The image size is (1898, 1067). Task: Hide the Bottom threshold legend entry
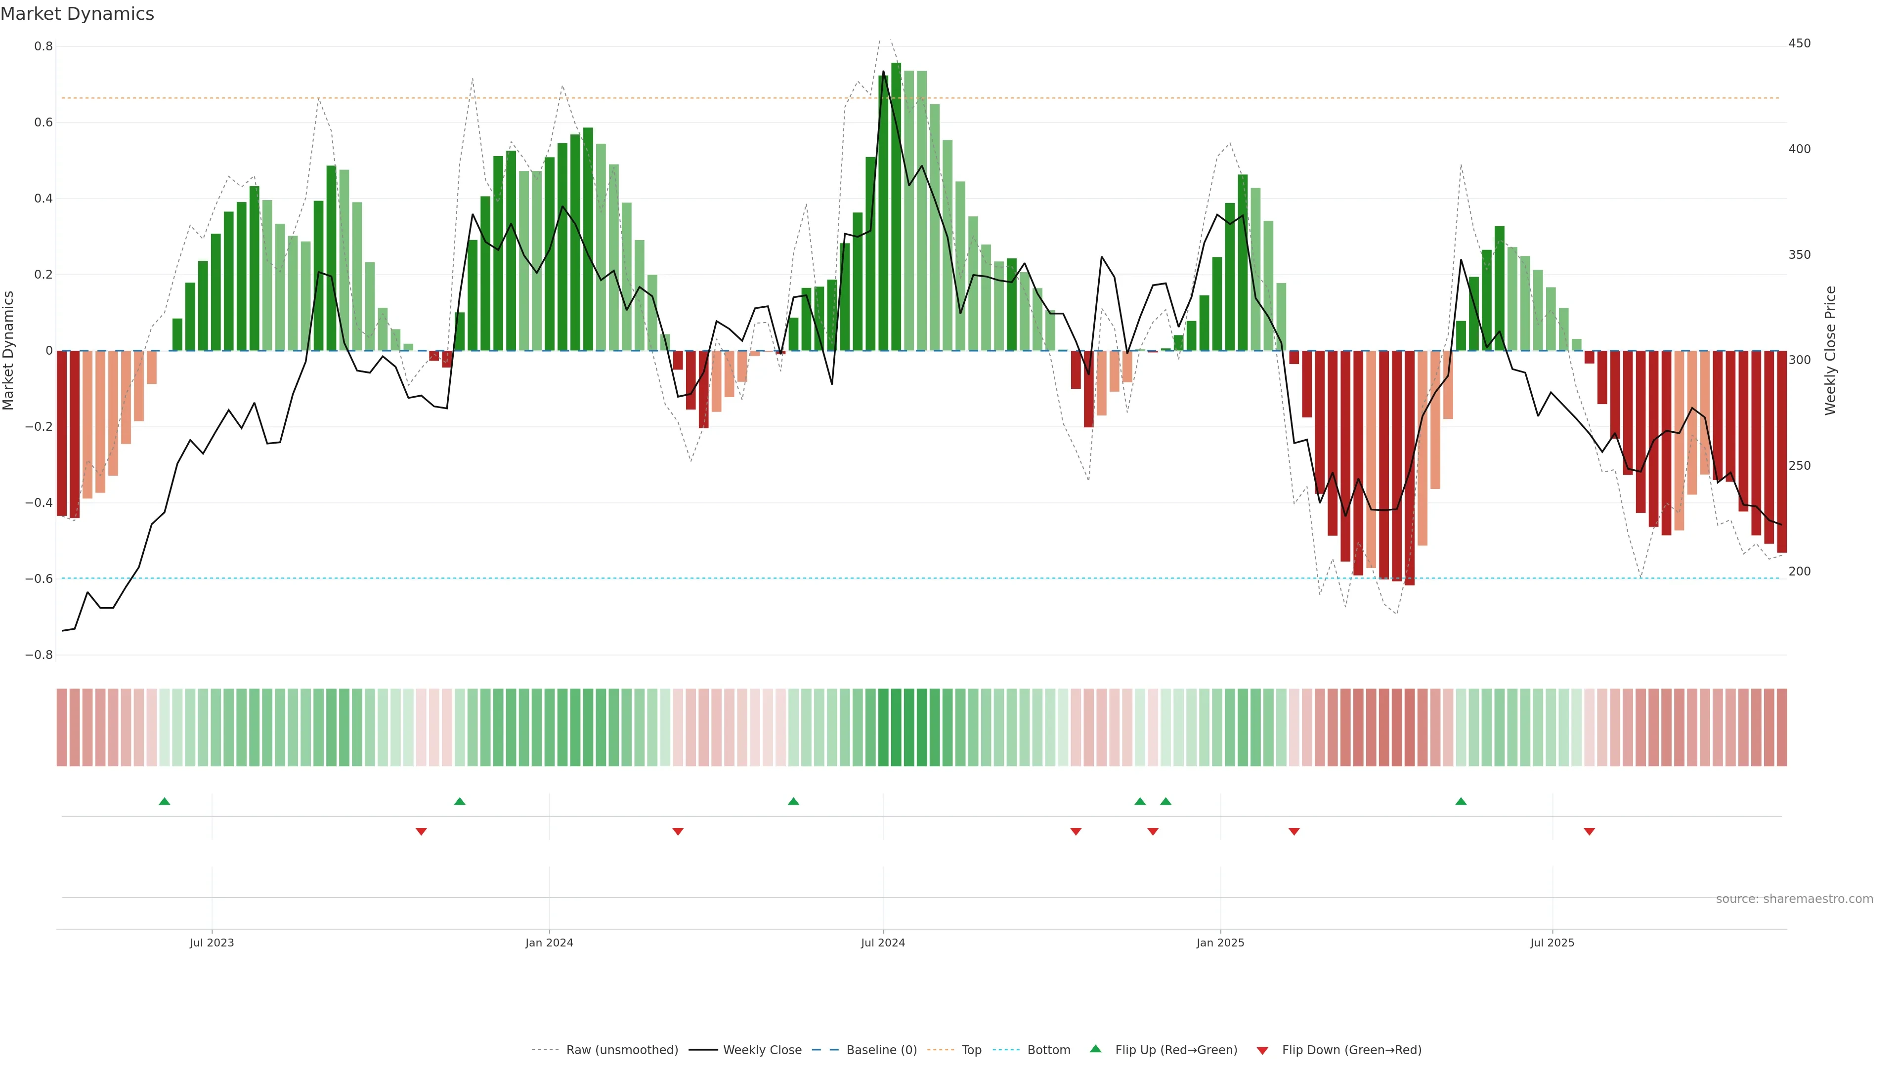pos(1048,1050)
